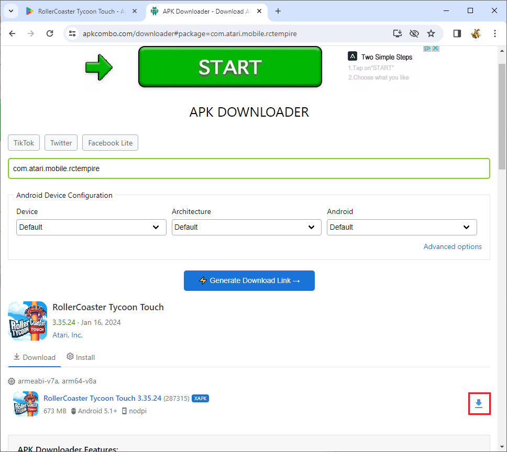Click the XAPK badge
The height and width of the screenshot is (452, 507).
(200, 399)
